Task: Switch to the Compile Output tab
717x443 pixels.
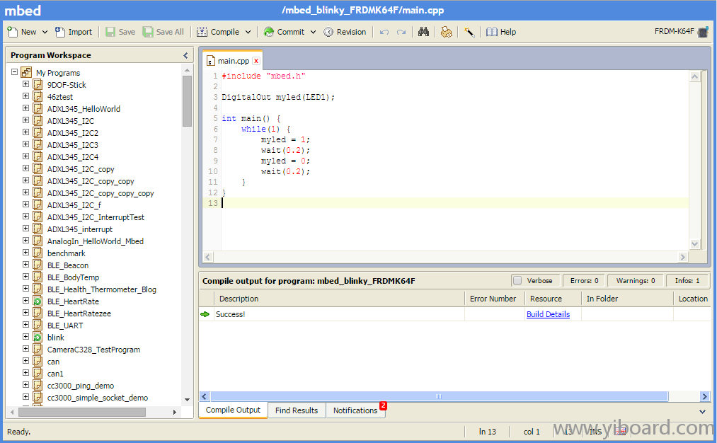Action: pyautogui.click(x=233, y=410)
